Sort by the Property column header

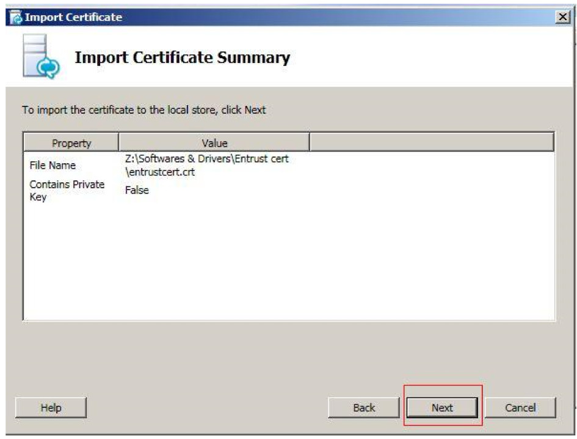(71, 142)
